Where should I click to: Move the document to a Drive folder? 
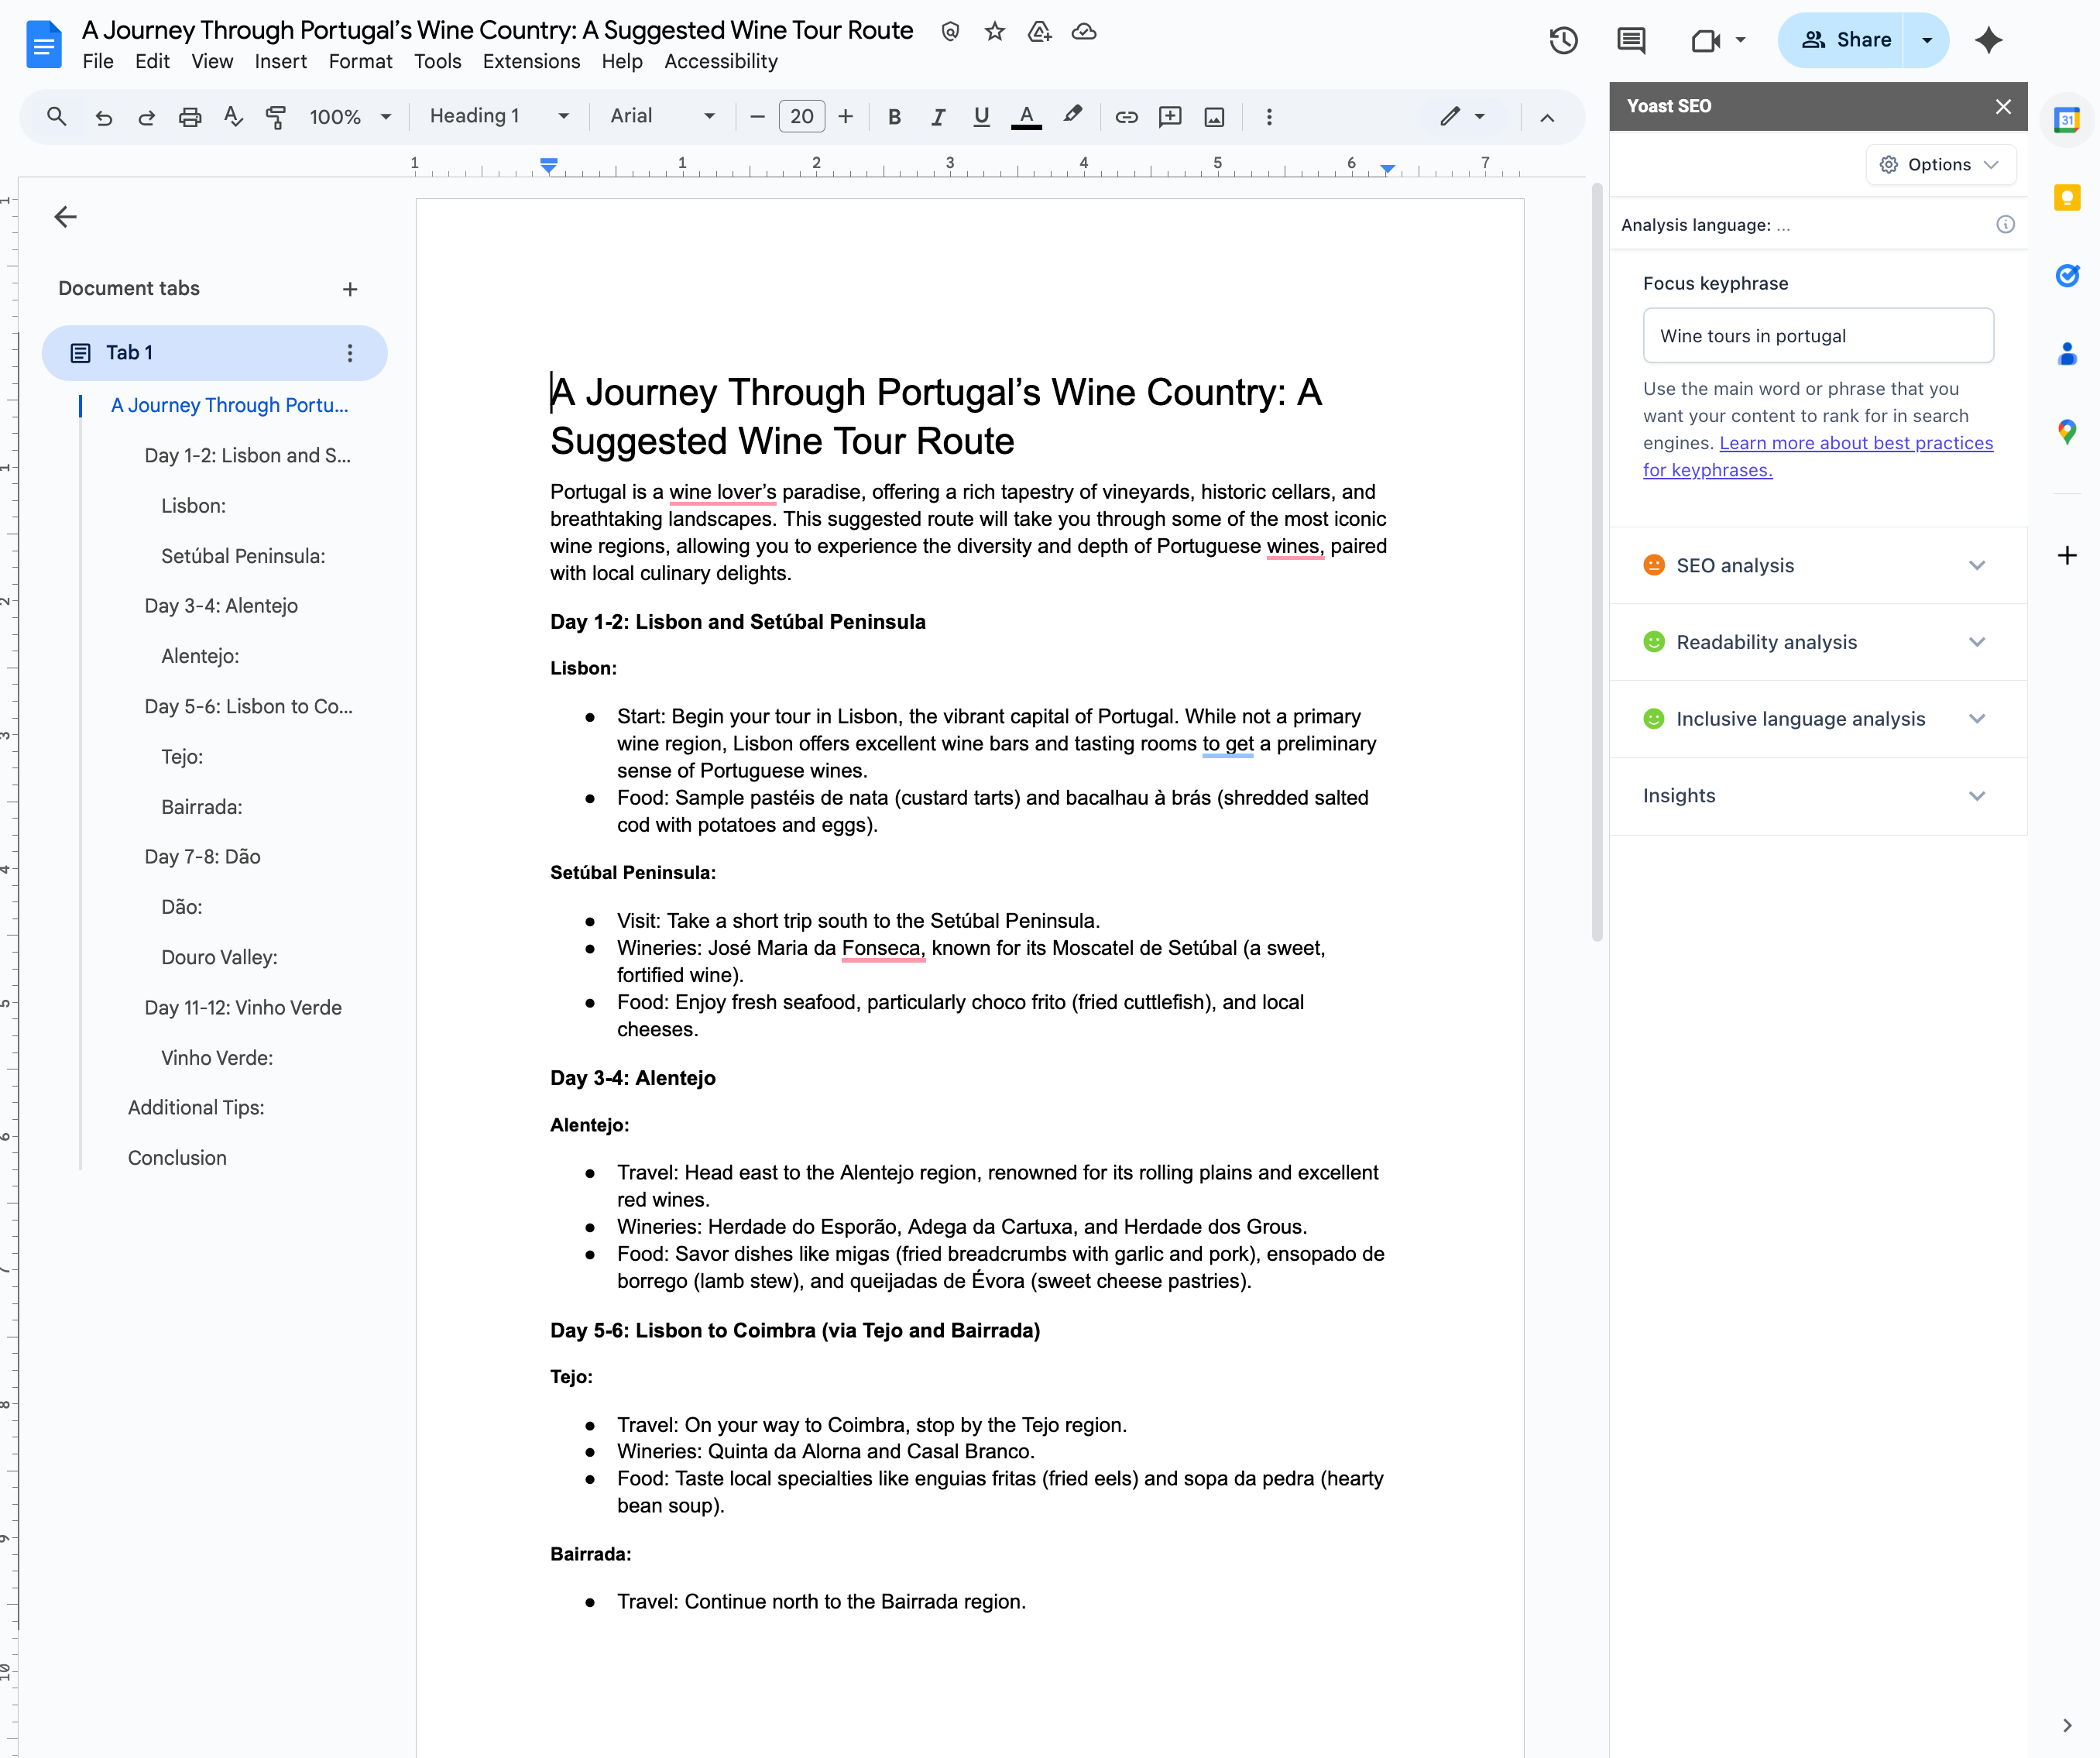tap(1039, 31)
